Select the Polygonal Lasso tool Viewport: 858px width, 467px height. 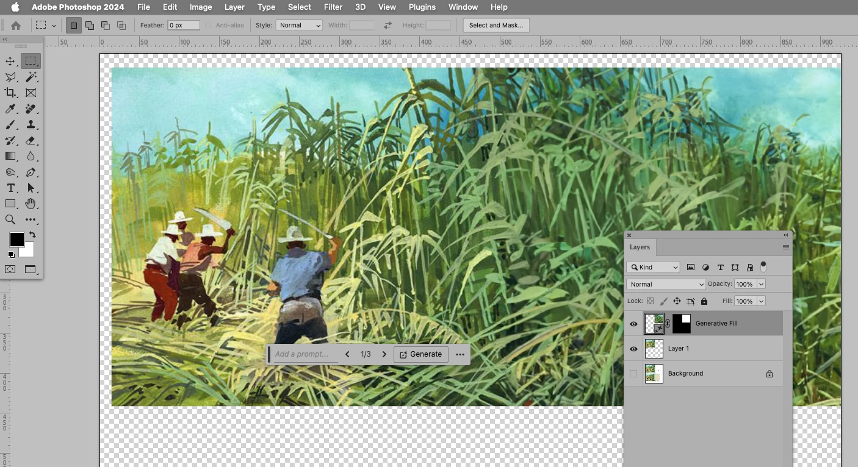(x=10, y=77)
